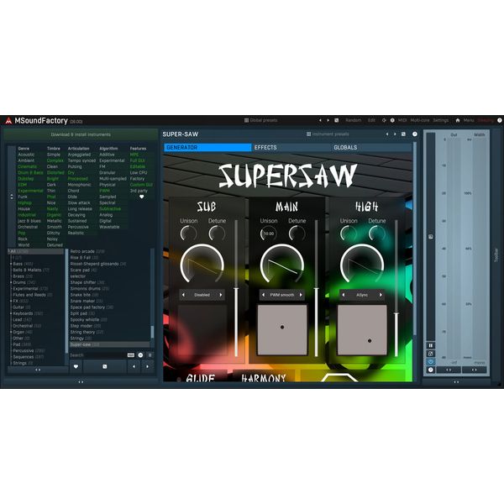Select previous global preset arrow
The width and height of the screenshot is (504, 504).
[x=320, y=120]
